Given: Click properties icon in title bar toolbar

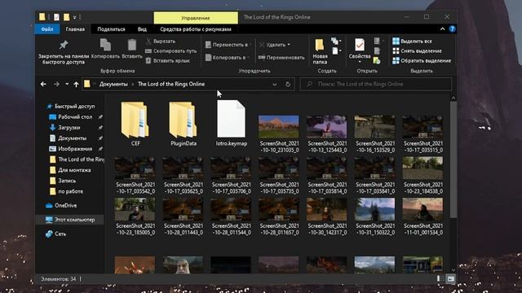Looking at the screenshot, I should click(56, 17).
